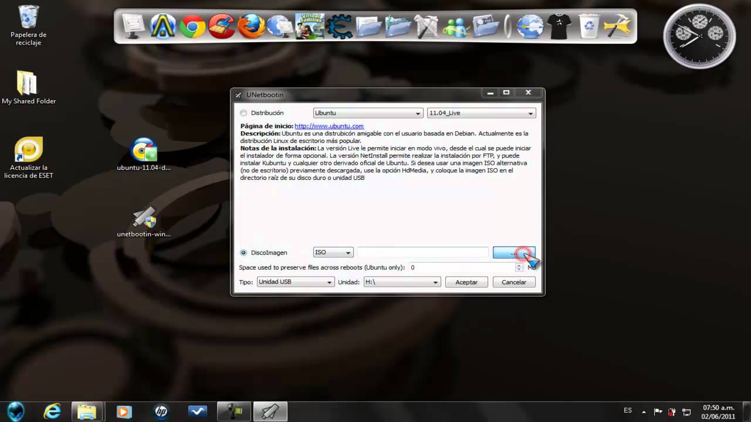
Task: Open the checkmark app taskbar icon
Action: coord(197,411)
